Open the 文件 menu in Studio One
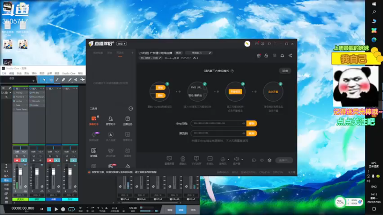The width and height of the screenshot is (383, 215). (4, 74)
